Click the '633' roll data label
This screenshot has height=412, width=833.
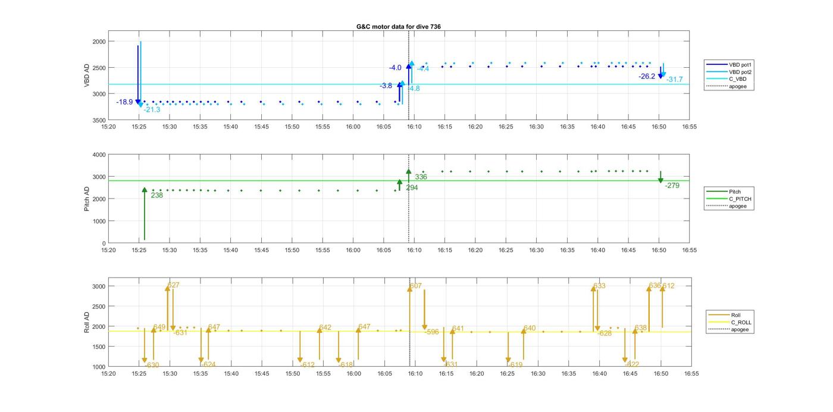coord(599,287)
